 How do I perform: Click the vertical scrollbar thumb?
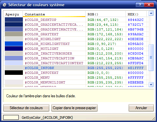151,57
